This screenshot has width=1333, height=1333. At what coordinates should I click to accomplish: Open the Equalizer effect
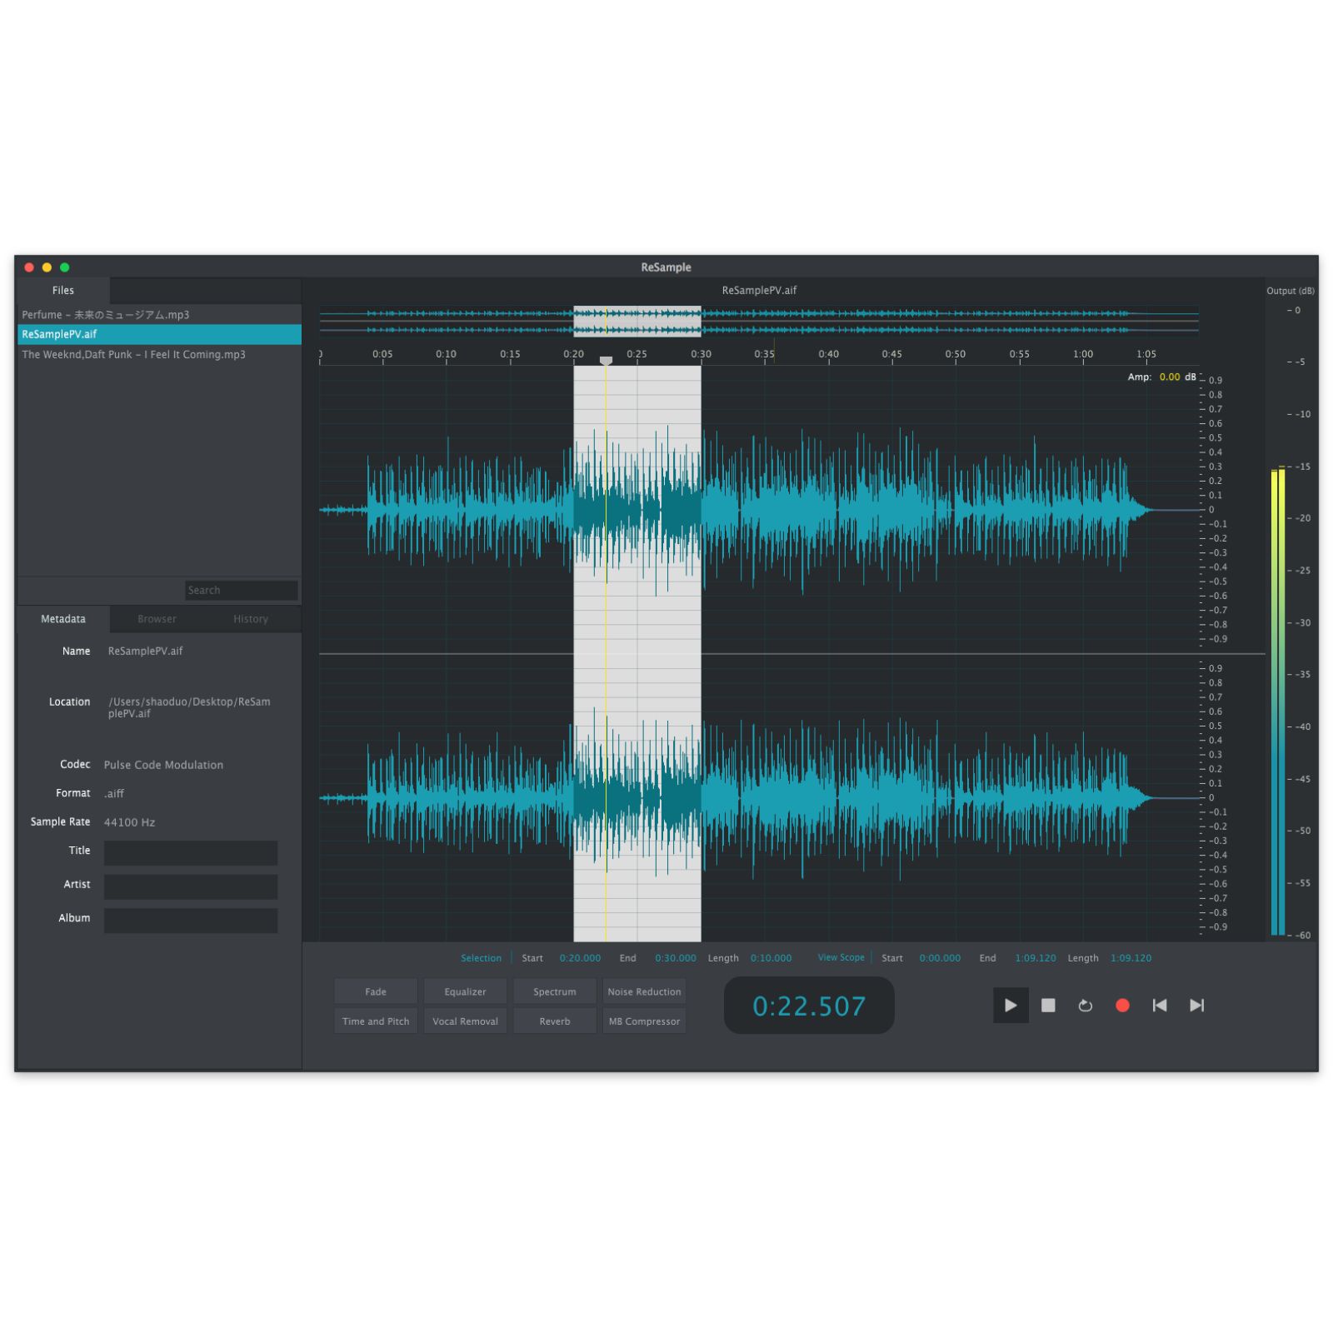(465, 991)
